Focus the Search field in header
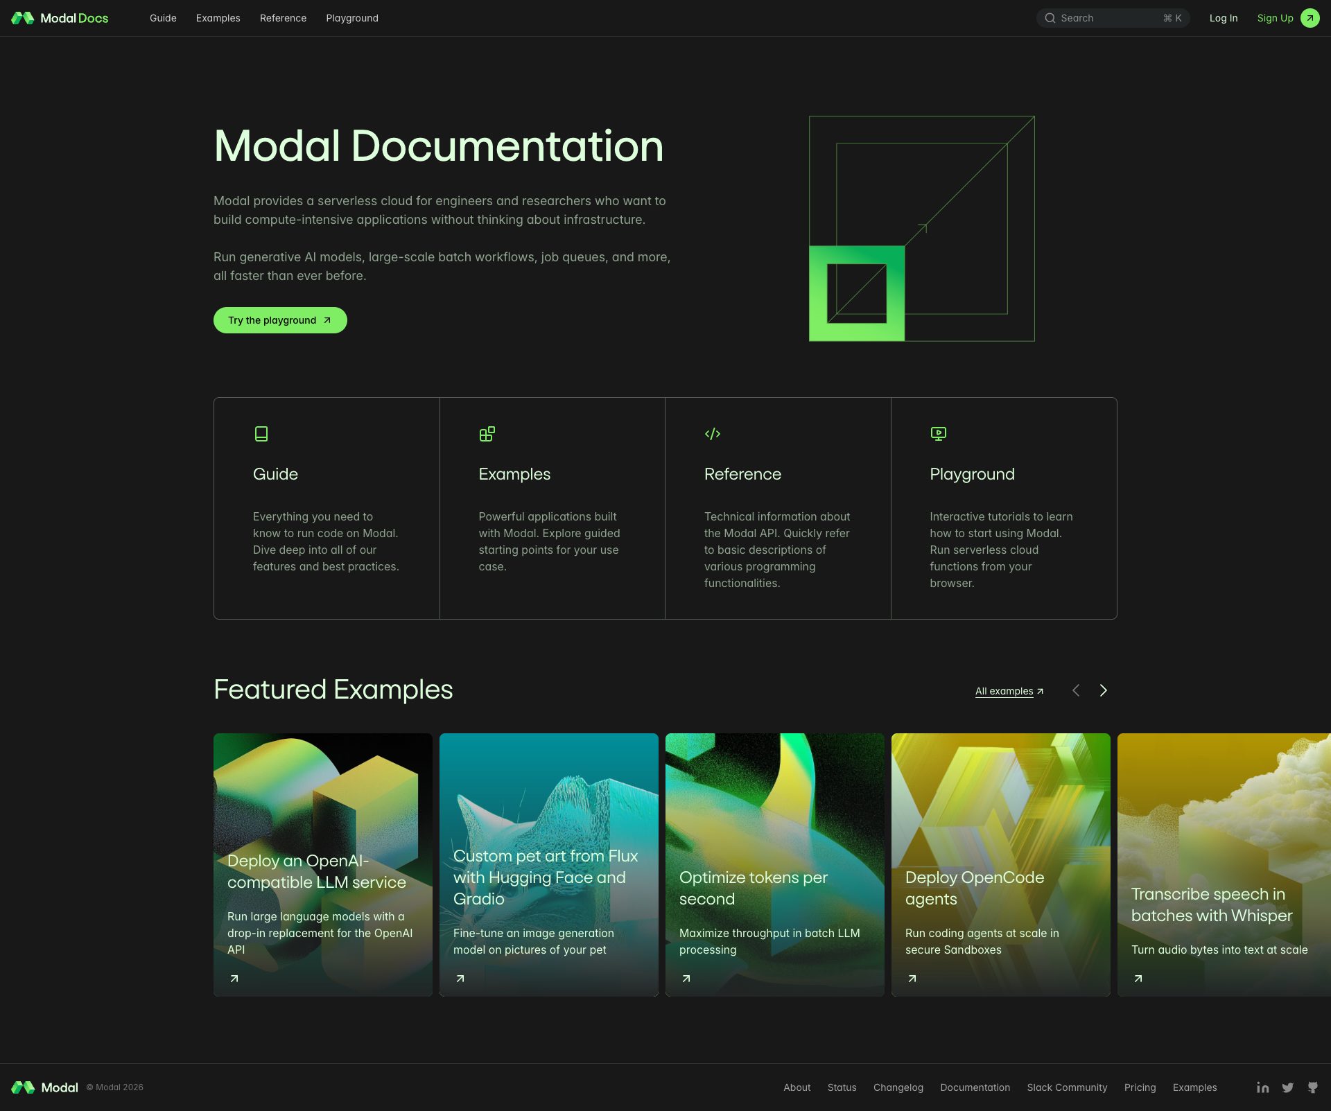This screenshot has height=1111, width=1331. 1113,18
